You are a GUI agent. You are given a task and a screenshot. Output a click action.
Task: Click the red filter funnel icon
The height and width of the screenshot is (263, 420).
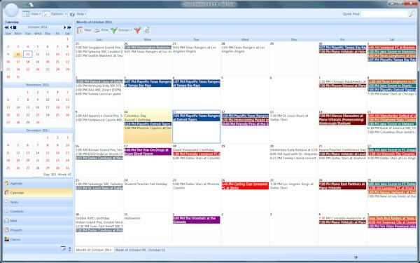tap(137, 30)
